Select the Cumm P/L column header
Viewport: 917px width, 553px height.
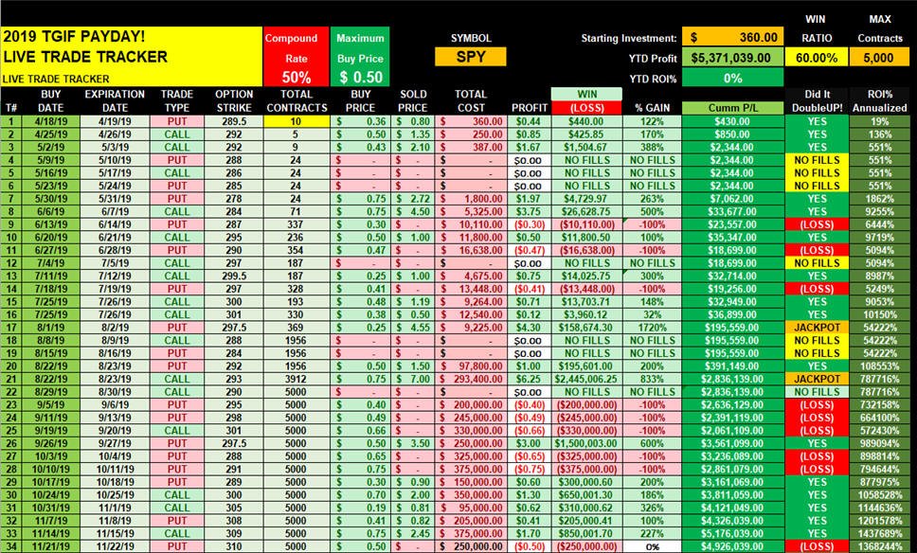(733, 108)
